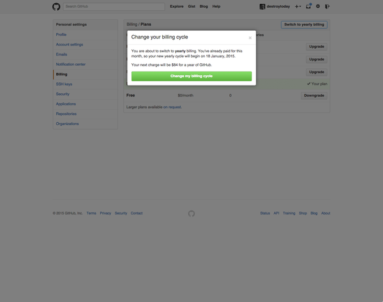Screen dimensions: 383x302
Task: Open the Blog header link
Action: point(204,6)
